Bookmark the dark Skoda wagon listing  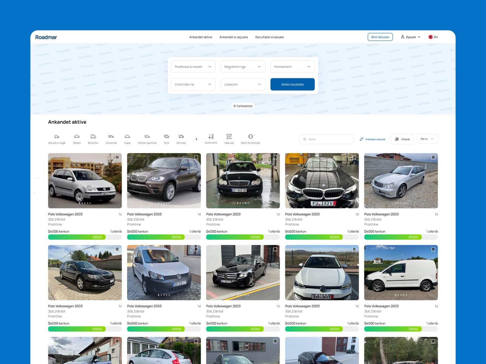click(117, 249)
